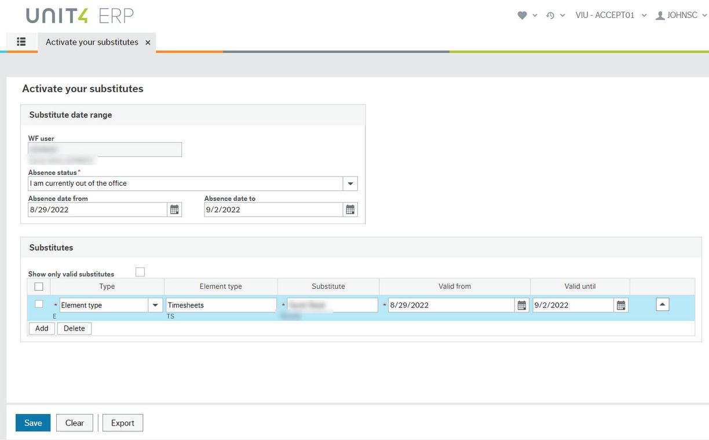This screenshot has width=709, height=440.
Task: Check the select-all checkbox in table header
Action: point(38,286)
